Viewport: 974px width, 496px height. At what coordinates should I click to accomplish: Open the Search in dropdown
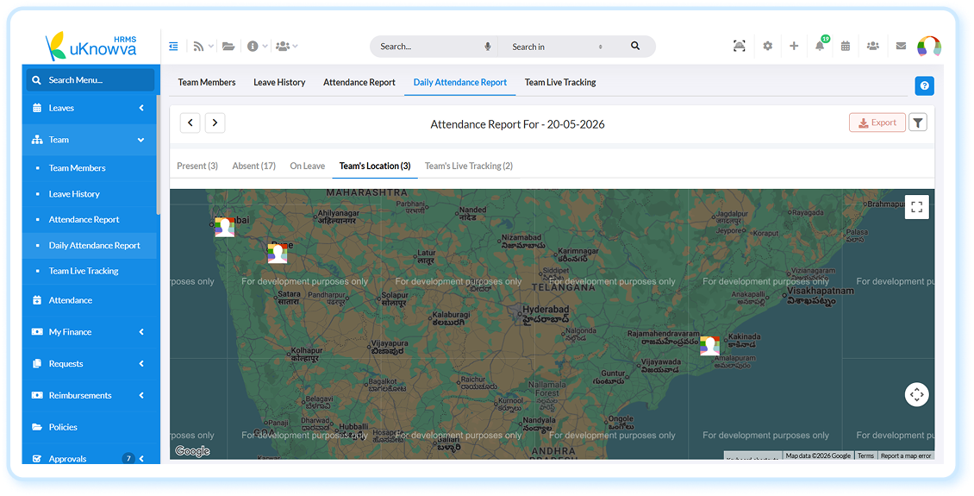pyautogui.click(x=557, y=47)
